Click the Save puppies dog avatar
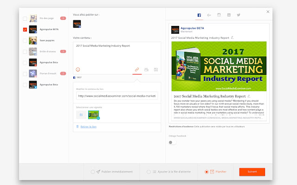The image size is (297, 185). [33, 40]
